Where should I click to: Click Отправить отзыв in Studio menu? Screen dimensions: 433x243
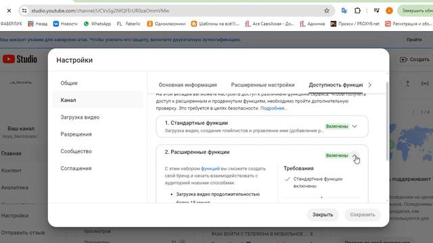pyautogui.click(x=22, y=233)
